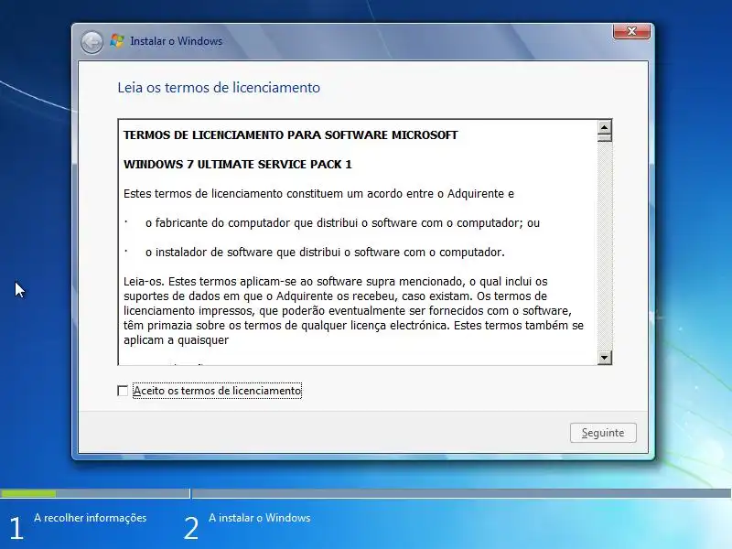
Task: Go back using the round arrow button
Action: (x=91, y=42)
